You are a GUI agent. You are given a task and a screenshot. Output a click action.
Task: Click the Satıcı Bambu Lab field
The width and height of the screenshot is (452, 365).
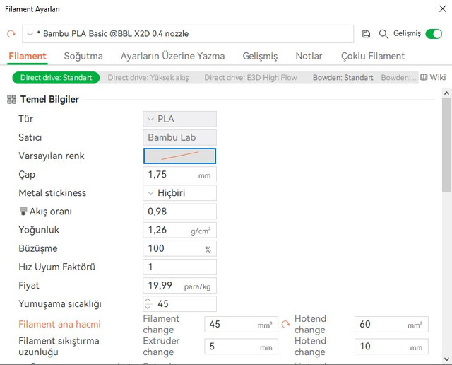click(179, 137)
